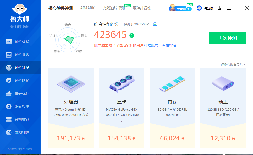Open 游戏精选 in the sidebar

(20, 132)
